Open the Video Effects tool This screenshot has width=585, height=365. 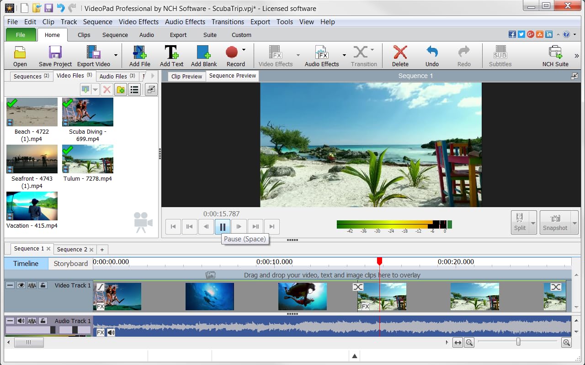click(x=275, y=54)
